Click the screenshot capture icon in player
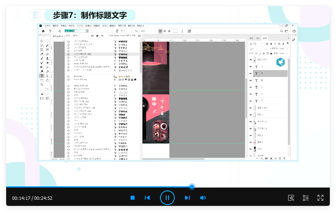Viewport: 336px width, 212px height. (291, 198)
